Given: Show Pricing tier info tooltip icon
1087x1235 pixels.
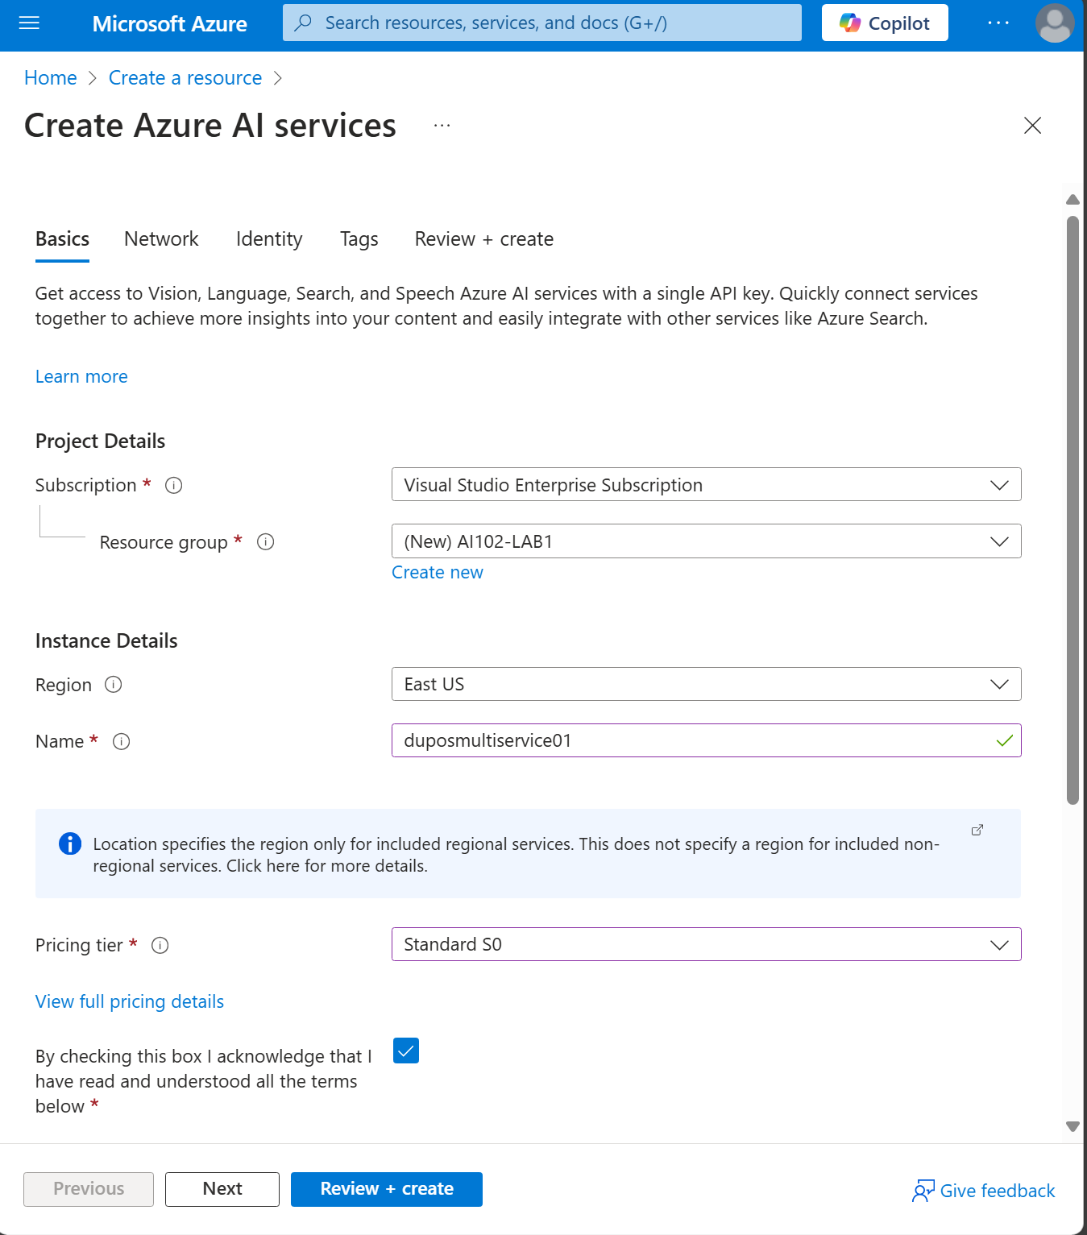Looking at the screenshot, I should click(160, 946).
